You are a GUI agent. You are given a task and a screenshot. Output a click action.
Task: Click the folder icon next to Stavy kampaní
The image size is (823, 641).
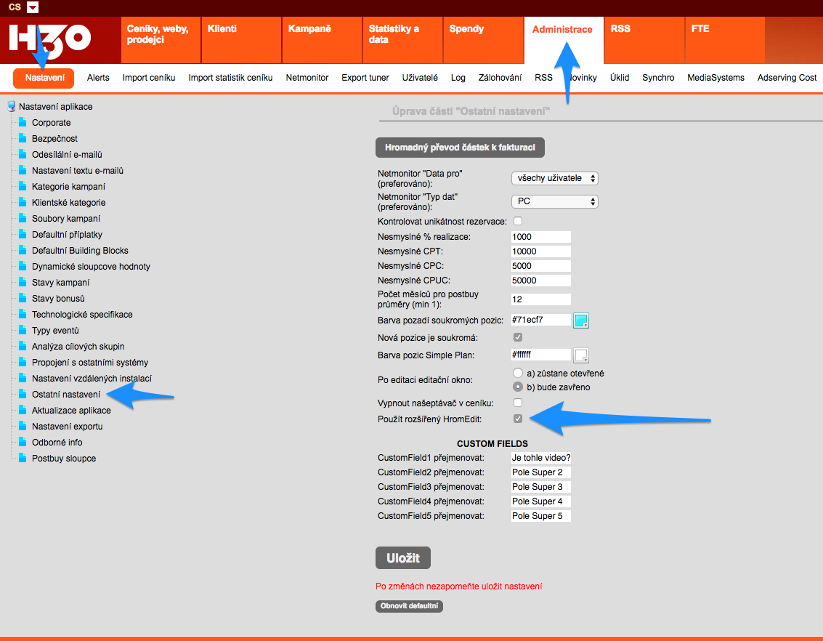[23, 283]
